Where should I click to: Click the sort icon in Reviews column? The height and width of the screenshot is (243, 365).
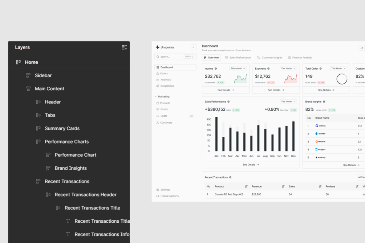[357, 186]
